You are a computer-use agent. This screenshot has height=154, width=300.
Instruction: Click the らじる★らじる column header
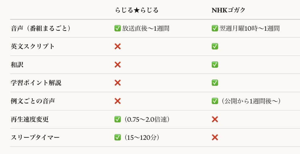(x=136, y=10)
